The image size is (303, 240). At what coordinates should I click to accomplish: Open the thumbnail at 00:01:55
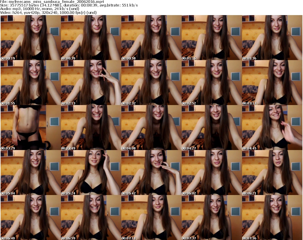30,83
